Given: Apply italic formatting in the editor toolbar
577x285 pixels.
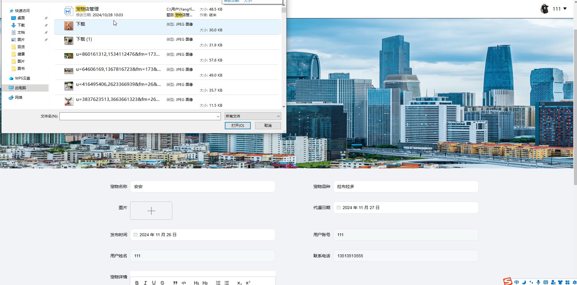Looking at the screenshot, I should point(145,283).
